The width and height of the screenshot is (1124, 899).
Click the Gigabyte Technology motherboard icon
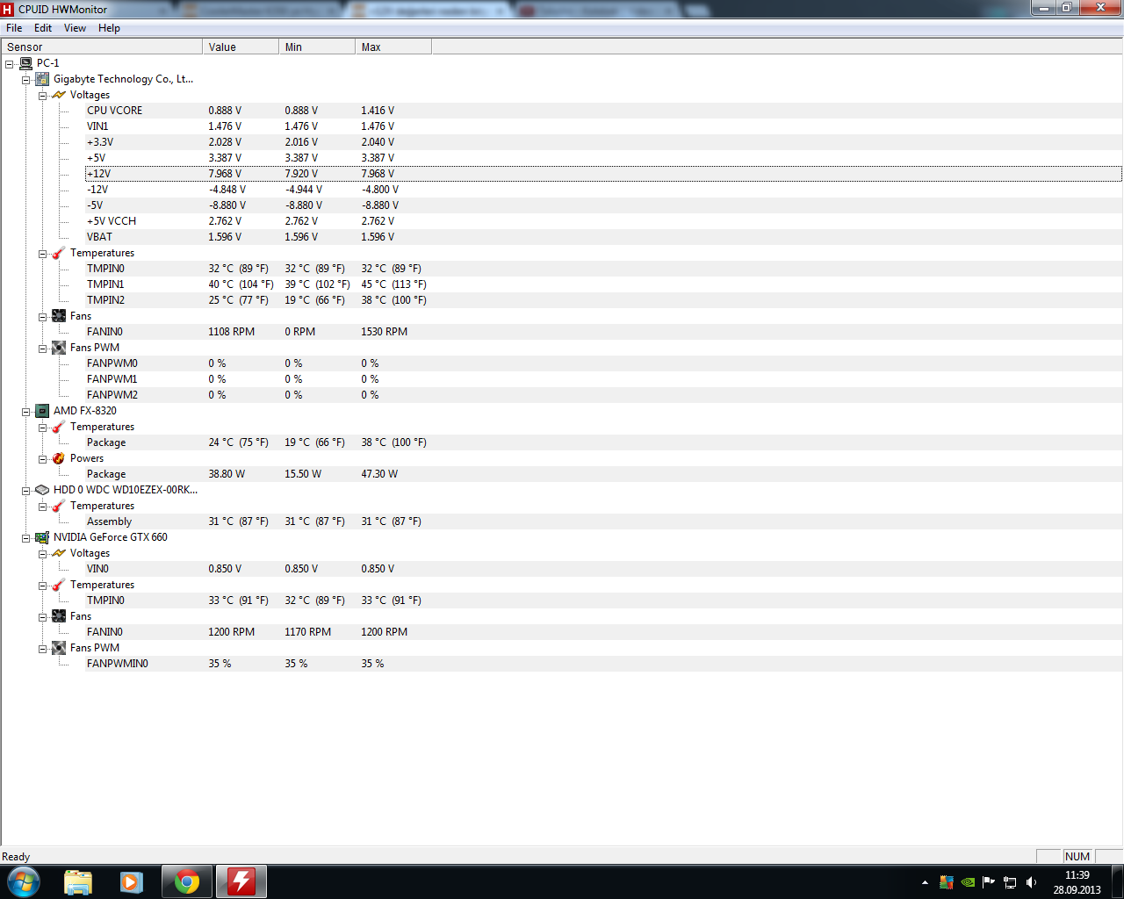(42, 79)
